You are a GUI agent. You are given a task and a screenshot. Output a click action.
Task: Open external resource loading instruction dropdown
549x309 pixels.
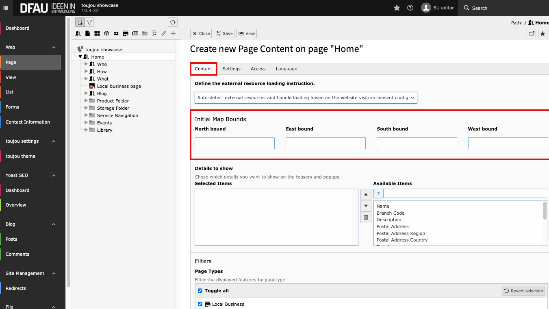pyautogui.click(x=306, y=98)
